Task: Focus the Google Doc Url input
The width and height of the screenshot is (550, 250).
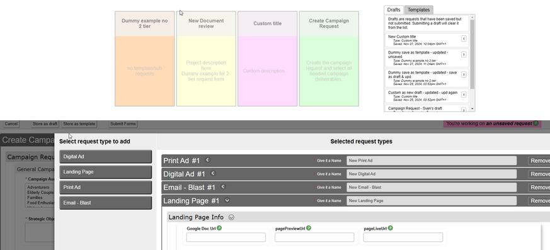Action: click(226, 237)
